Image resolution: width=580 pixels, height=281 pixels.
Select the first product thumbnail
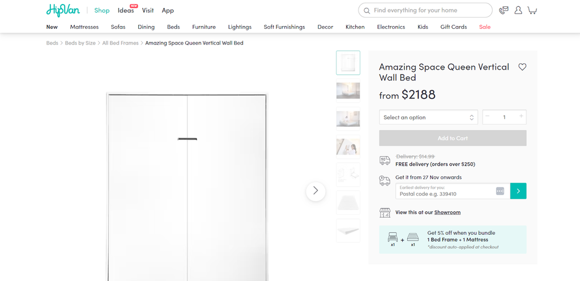coord(348,63)
